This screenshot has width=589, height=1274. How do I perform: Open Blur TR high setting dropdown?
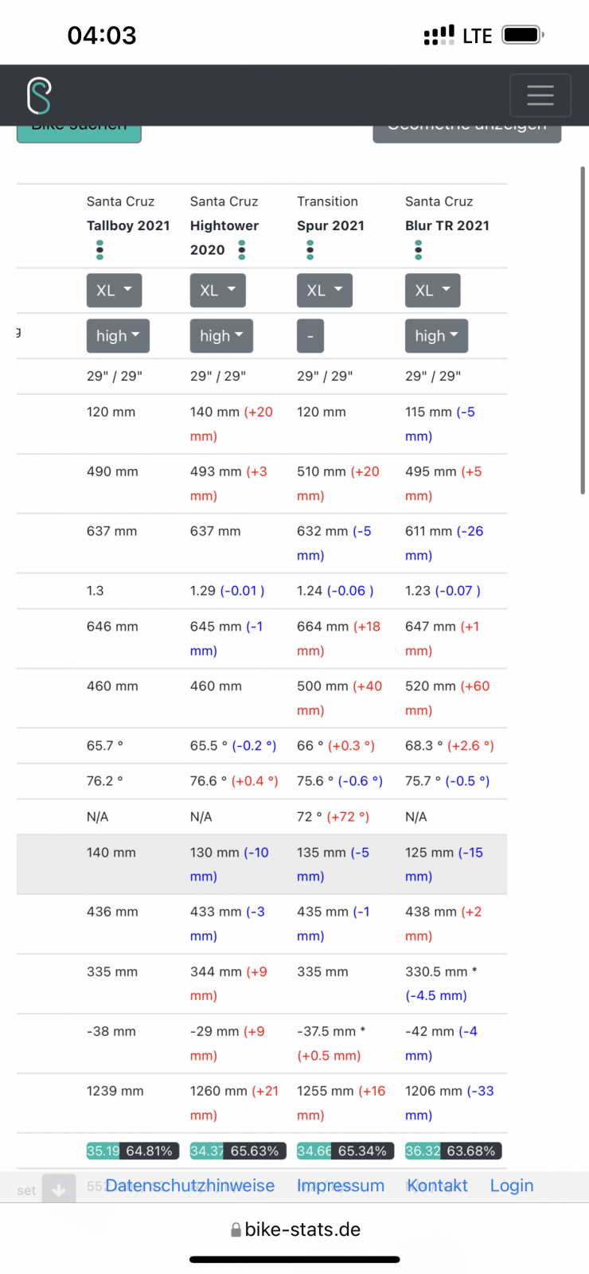[436, 336]
